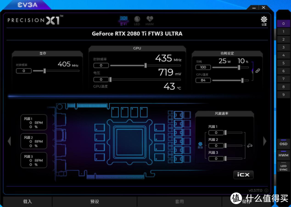Screen dimensions: 291x207
Task: Click the GPU temperature target field showing 84
Action: click(x=203, y=80)
